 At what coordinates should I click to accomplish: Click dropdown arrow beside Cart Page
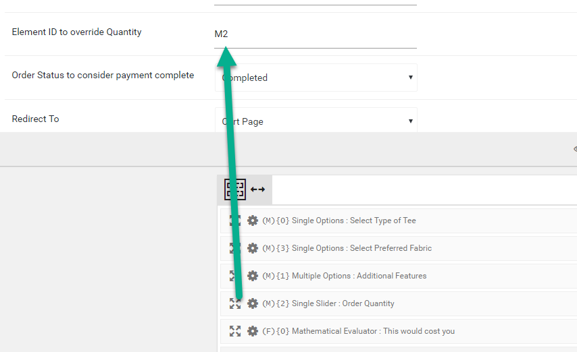410,121
